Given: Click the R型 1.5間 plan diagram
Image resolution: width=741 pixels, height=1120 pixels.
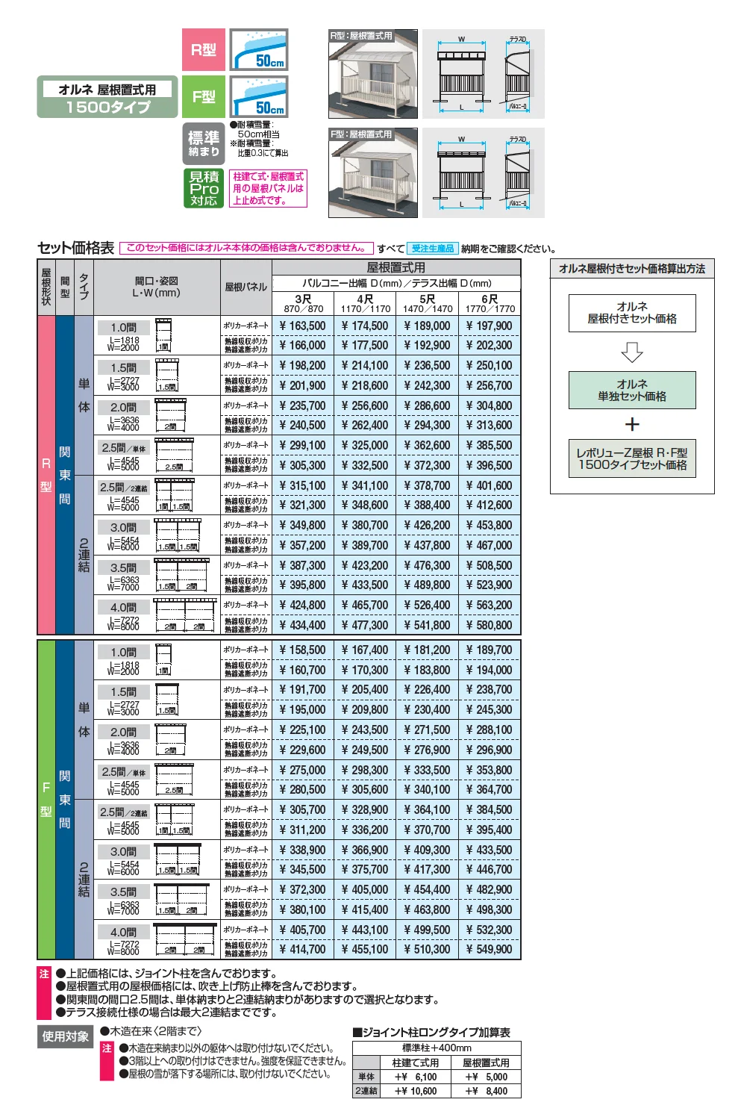Looking at the screenshot, I should click(x=167, y=375).
